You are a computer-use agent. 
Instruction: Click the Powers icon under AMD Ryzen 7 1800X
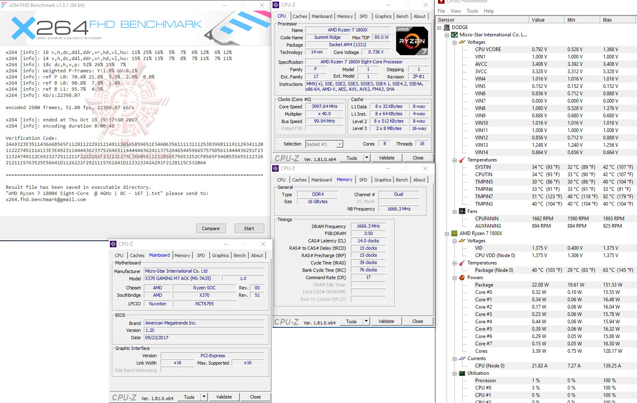[x=461, y=277]
